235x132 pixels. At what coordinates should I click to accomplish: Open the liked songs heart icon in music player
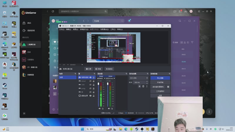click(x=55, y=42)
